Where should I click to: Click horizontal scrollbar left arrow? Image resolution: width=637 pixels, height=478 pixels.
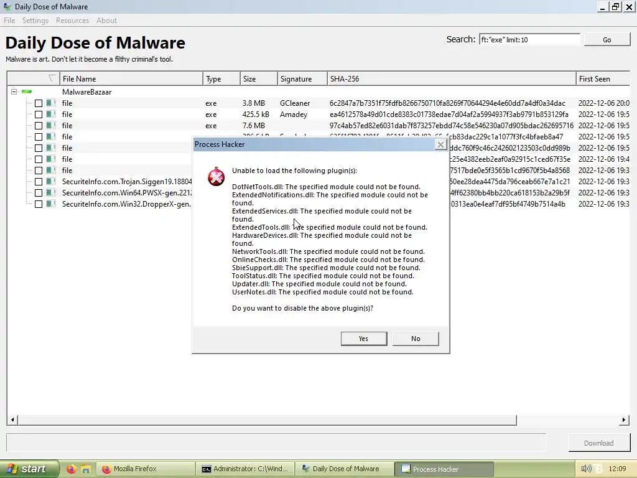click(12, 420)
